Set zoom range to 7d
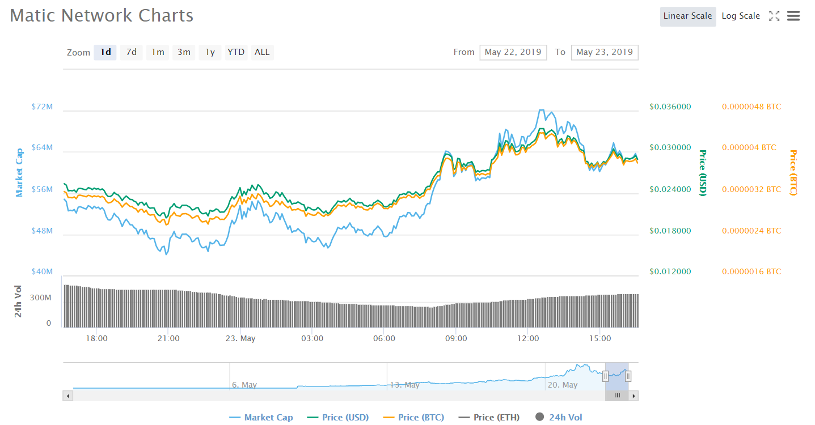The width and height of the screenshot is (815, 425). (x=132, y=53)
